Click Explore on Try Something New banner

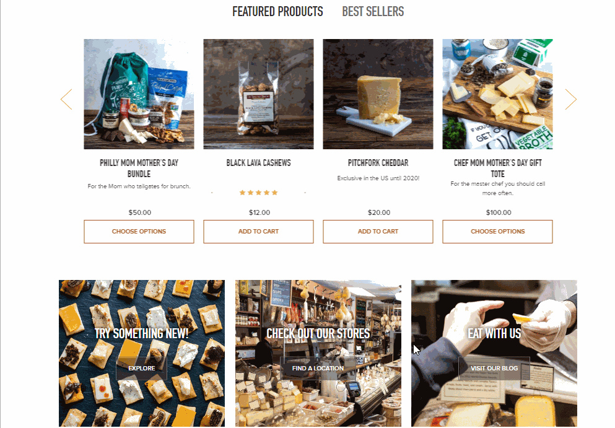click(142, 369)
